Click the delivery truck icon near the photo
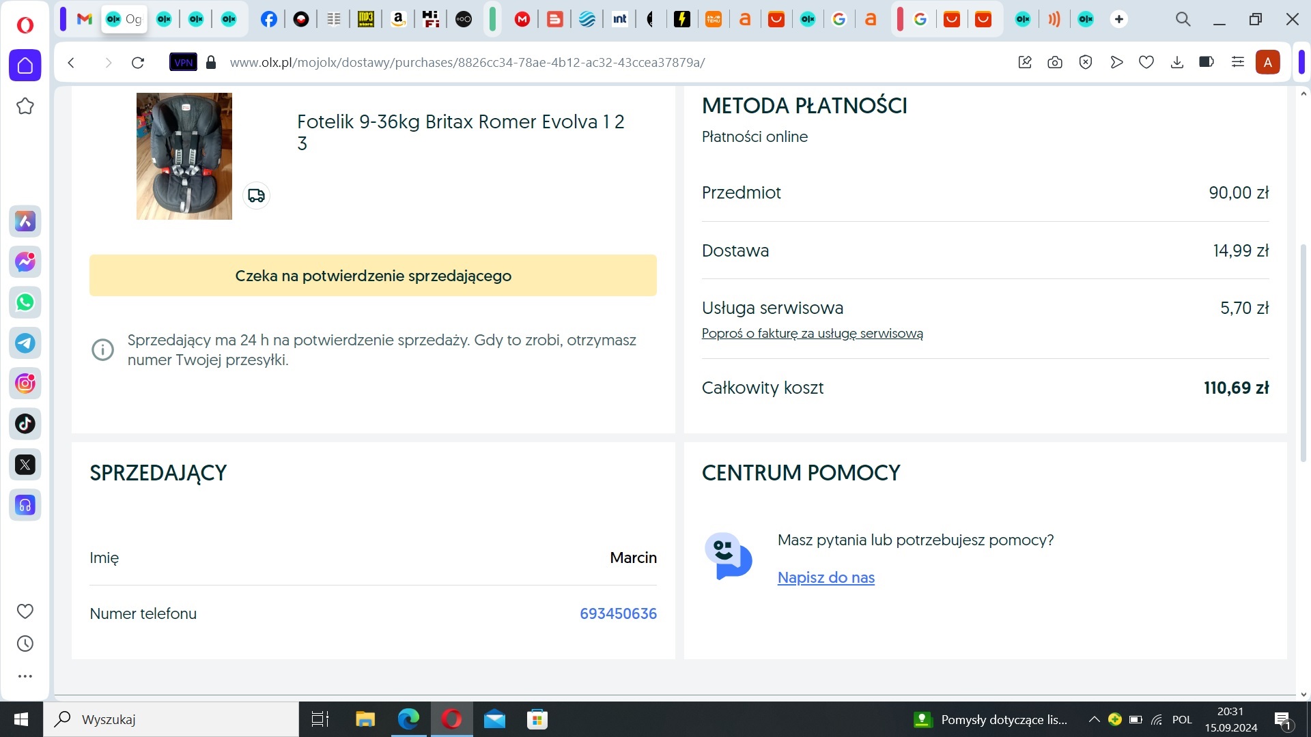The height and width of the screenshot is (737, 1311). [256, 196]
